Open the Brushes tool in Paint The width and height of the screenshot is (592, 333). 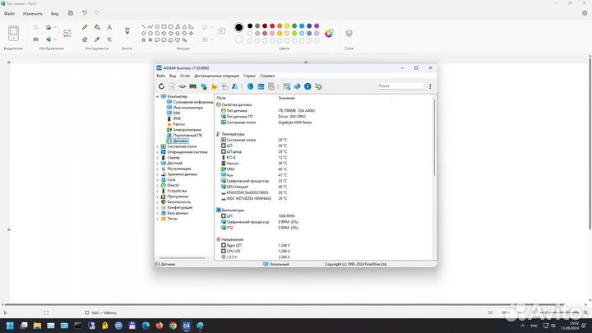(127, 30)
